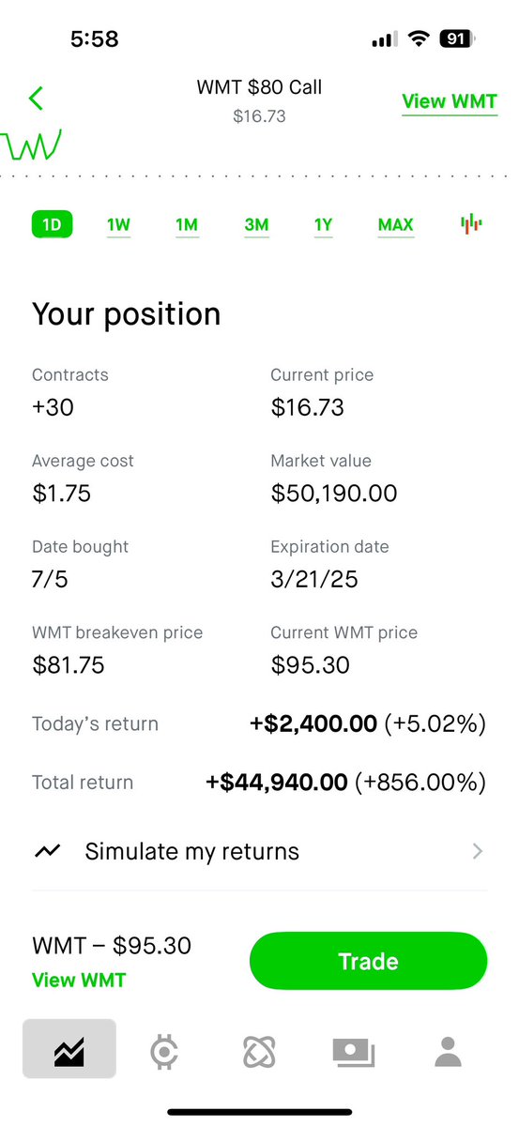Expand Simulate my returns chevron
This screenshot has width=519, height=1126.
[478, 851]
